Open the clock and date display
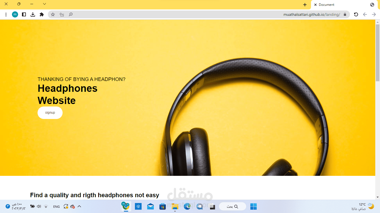380x213 pixels. 19,206
